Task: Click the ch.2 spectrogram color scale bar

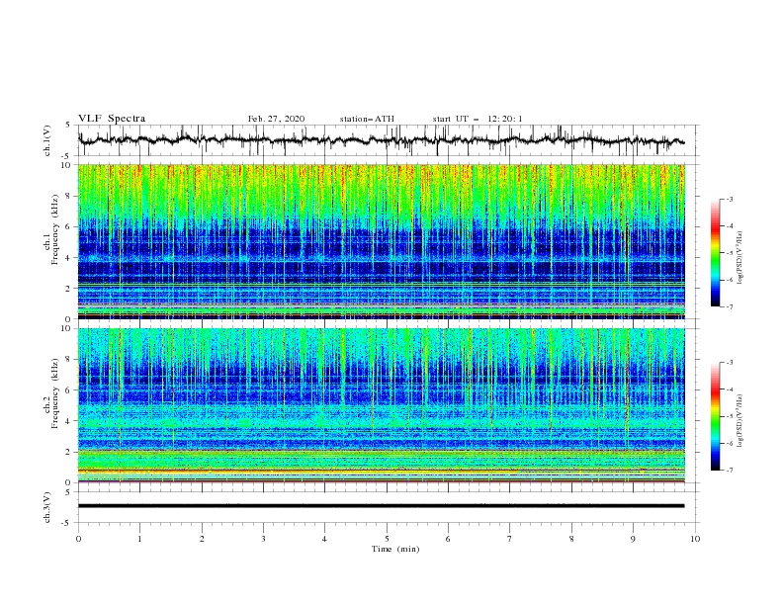Action: (x=715, y=416)
